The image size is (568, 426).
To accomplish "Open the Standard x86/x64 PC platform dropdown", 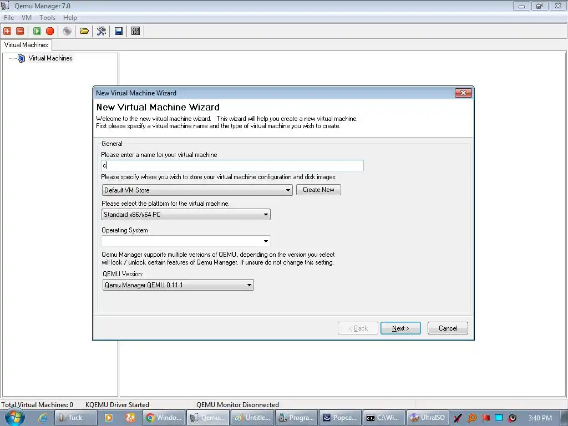I will click(x=186, y=215).
